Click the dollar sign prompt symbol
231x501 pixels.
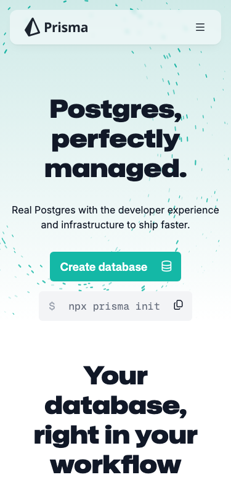click(x=52, y=306)
